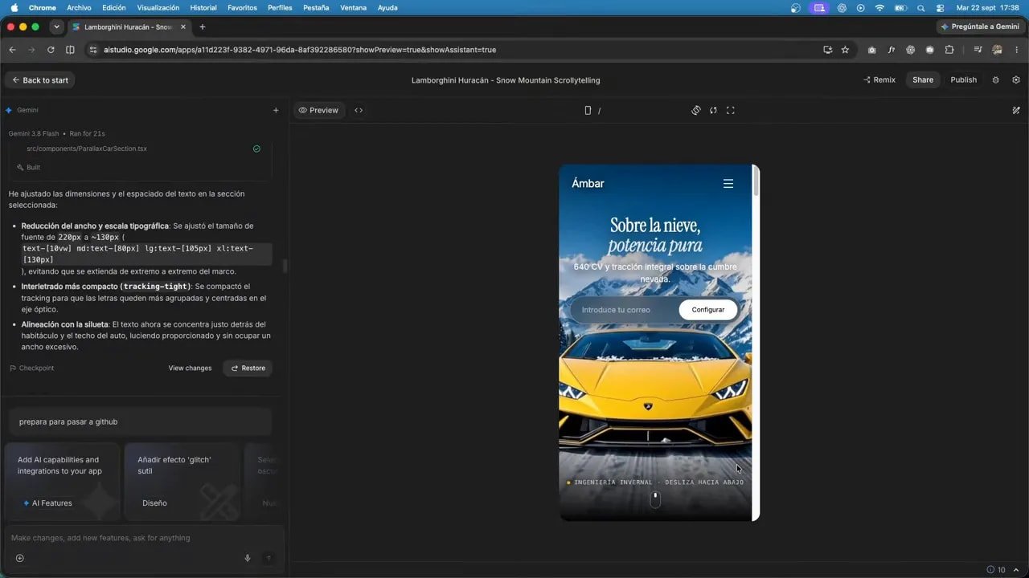This screenshot has width=1029, height=578.
Task: Click the Publish button
Action: [963, 79]
